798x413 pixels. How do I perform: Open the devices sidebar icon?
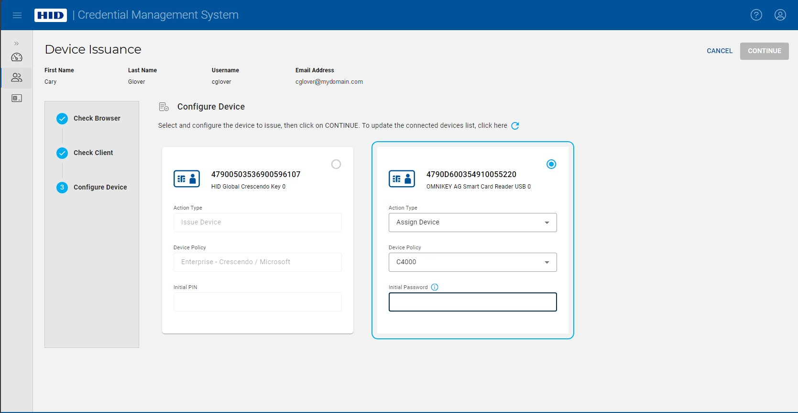[x=17, y=98]
